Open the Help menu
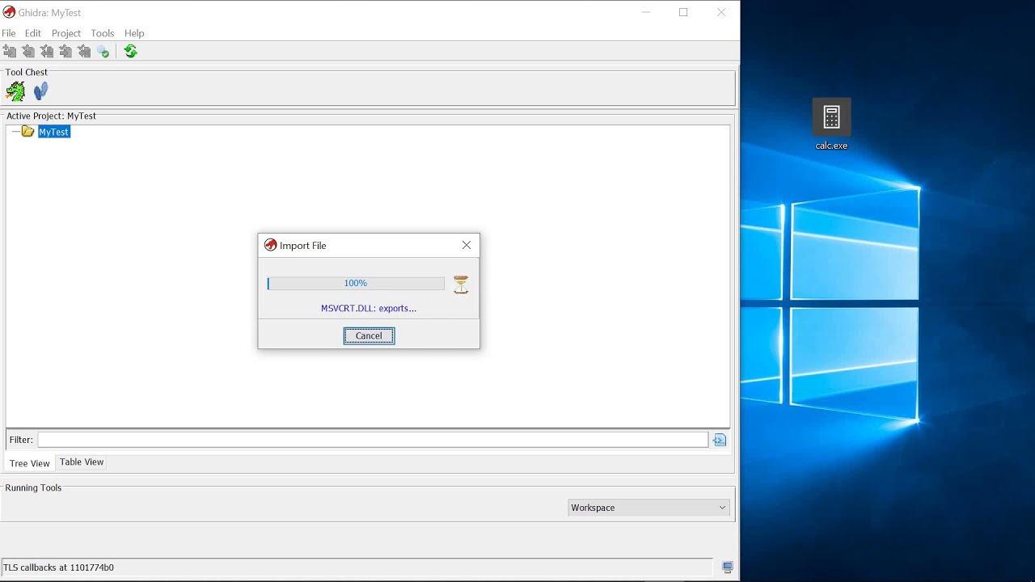The image size is (1035, 582). [x=134, y=33]
